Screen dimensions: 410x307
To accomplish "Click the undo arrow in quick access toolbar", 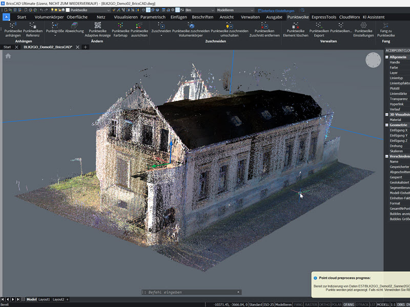I will [42, 10].
